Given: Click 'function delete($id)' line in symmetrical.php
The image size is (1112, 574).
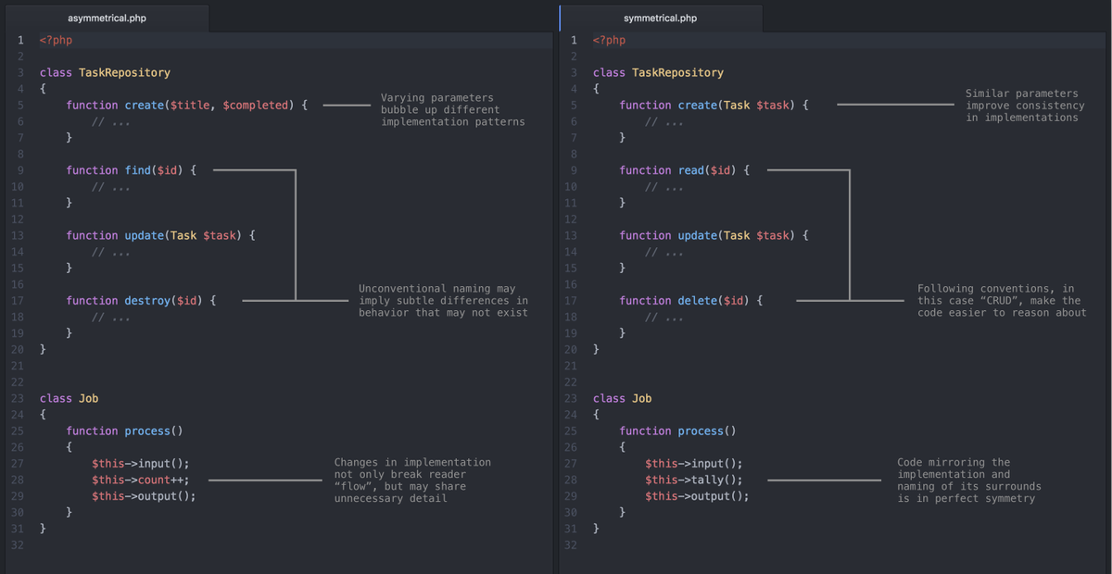Looking at the screenshot, I should 690,301.
